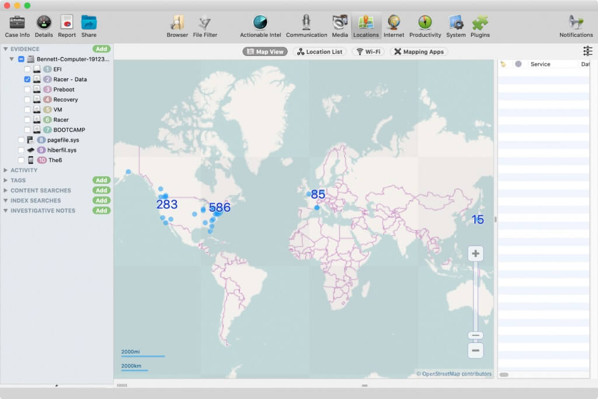Select the System toolbar icon

[456, 23]
